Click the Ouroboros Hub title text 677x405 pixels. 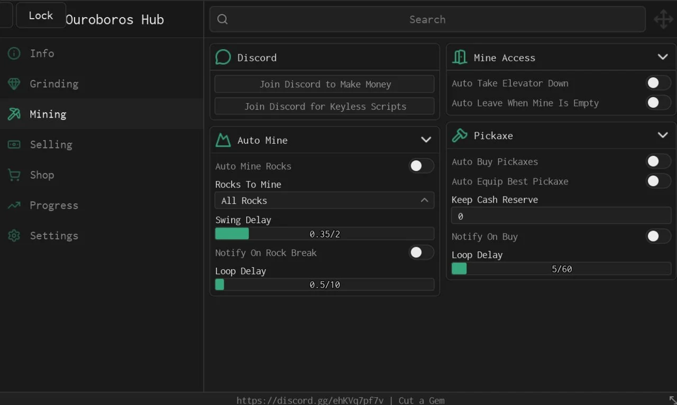click(115, 20)
